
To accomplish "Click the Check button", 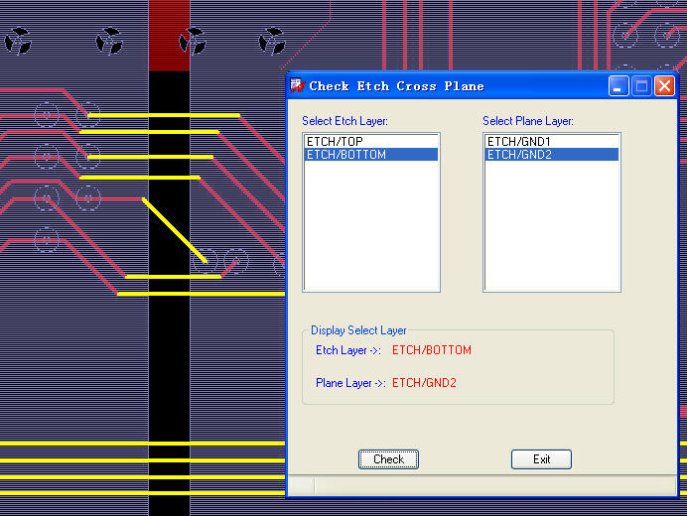I will (x=388, y=459).
